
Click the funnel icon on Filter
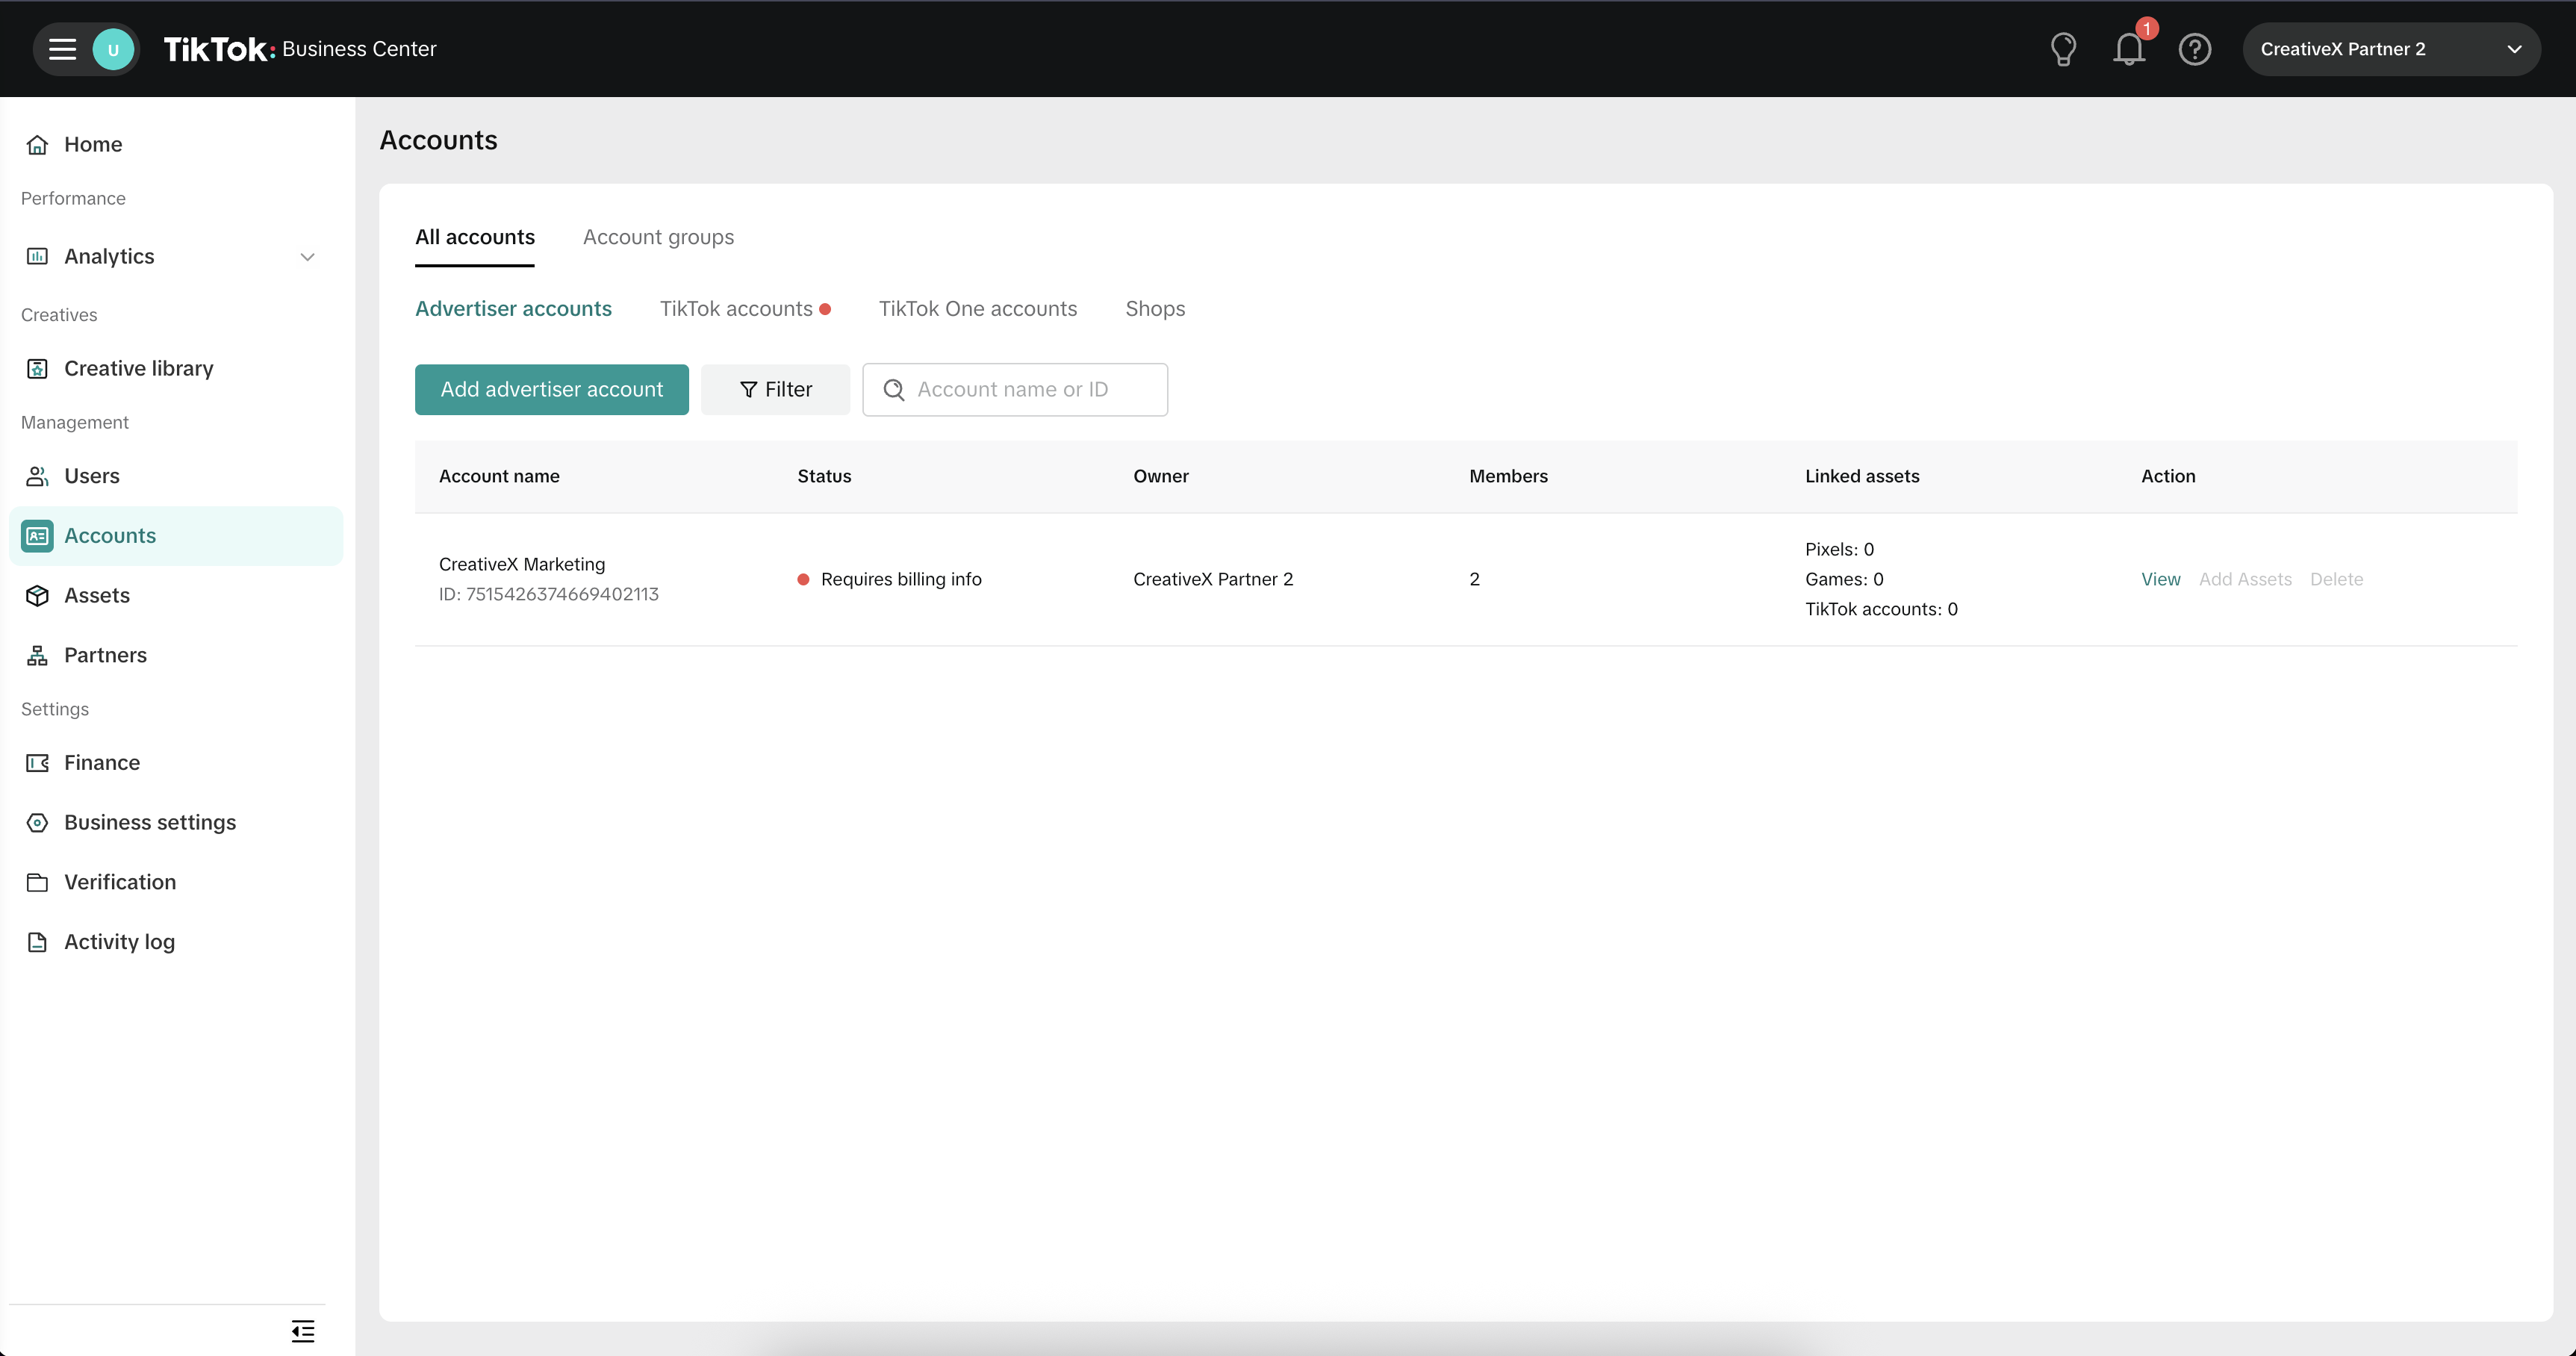(748, 390)
